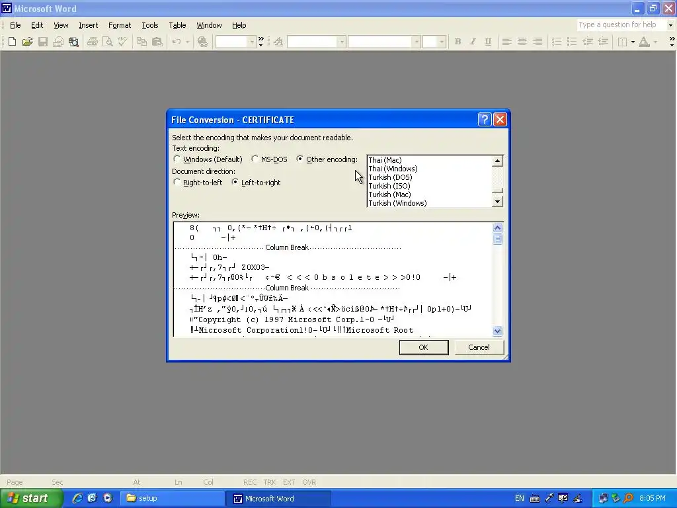
Task: Open the Insert menu
Action: [88, 25]
